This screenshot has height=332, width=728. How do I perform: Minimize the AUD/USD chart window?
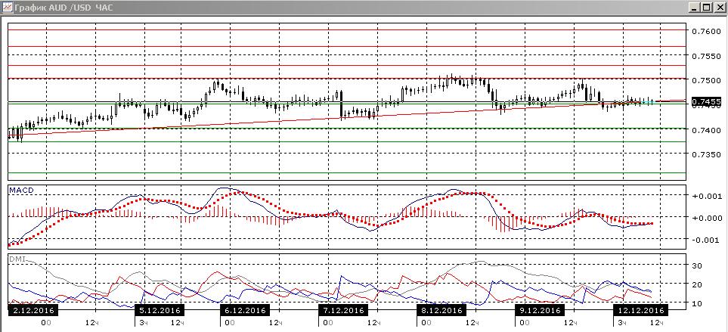(693, 8)
